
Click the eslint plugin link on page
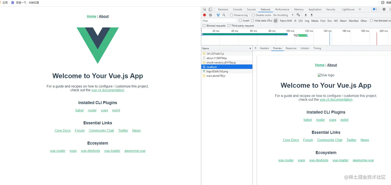pyautogui.click(x=116, y=110)
